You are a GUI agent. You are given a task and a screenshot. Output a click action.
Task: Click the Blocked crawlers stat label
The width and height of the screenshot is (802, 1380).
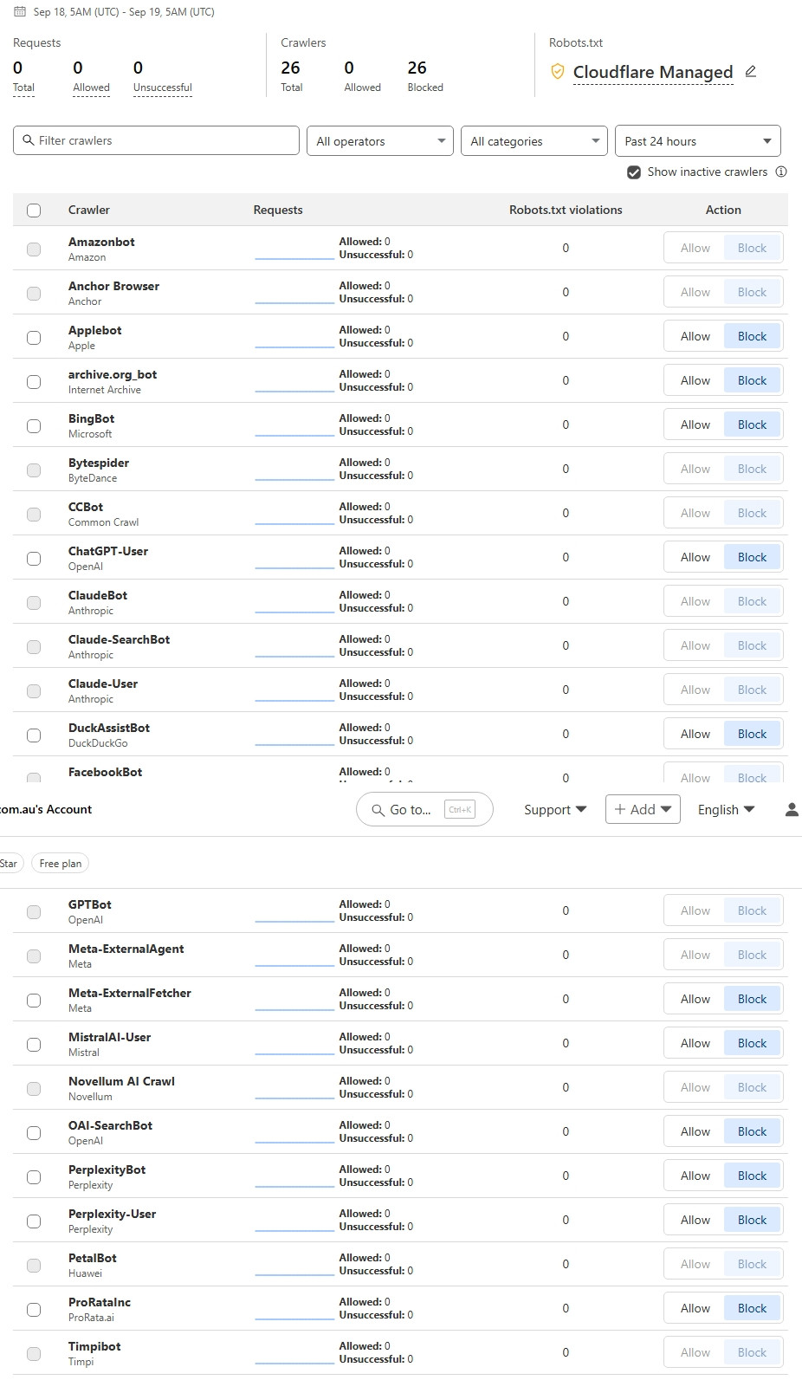425,87
